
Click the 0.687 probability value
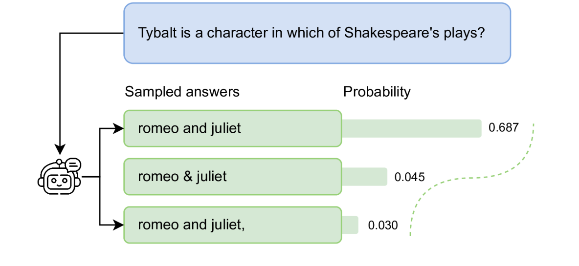point(503,128)
